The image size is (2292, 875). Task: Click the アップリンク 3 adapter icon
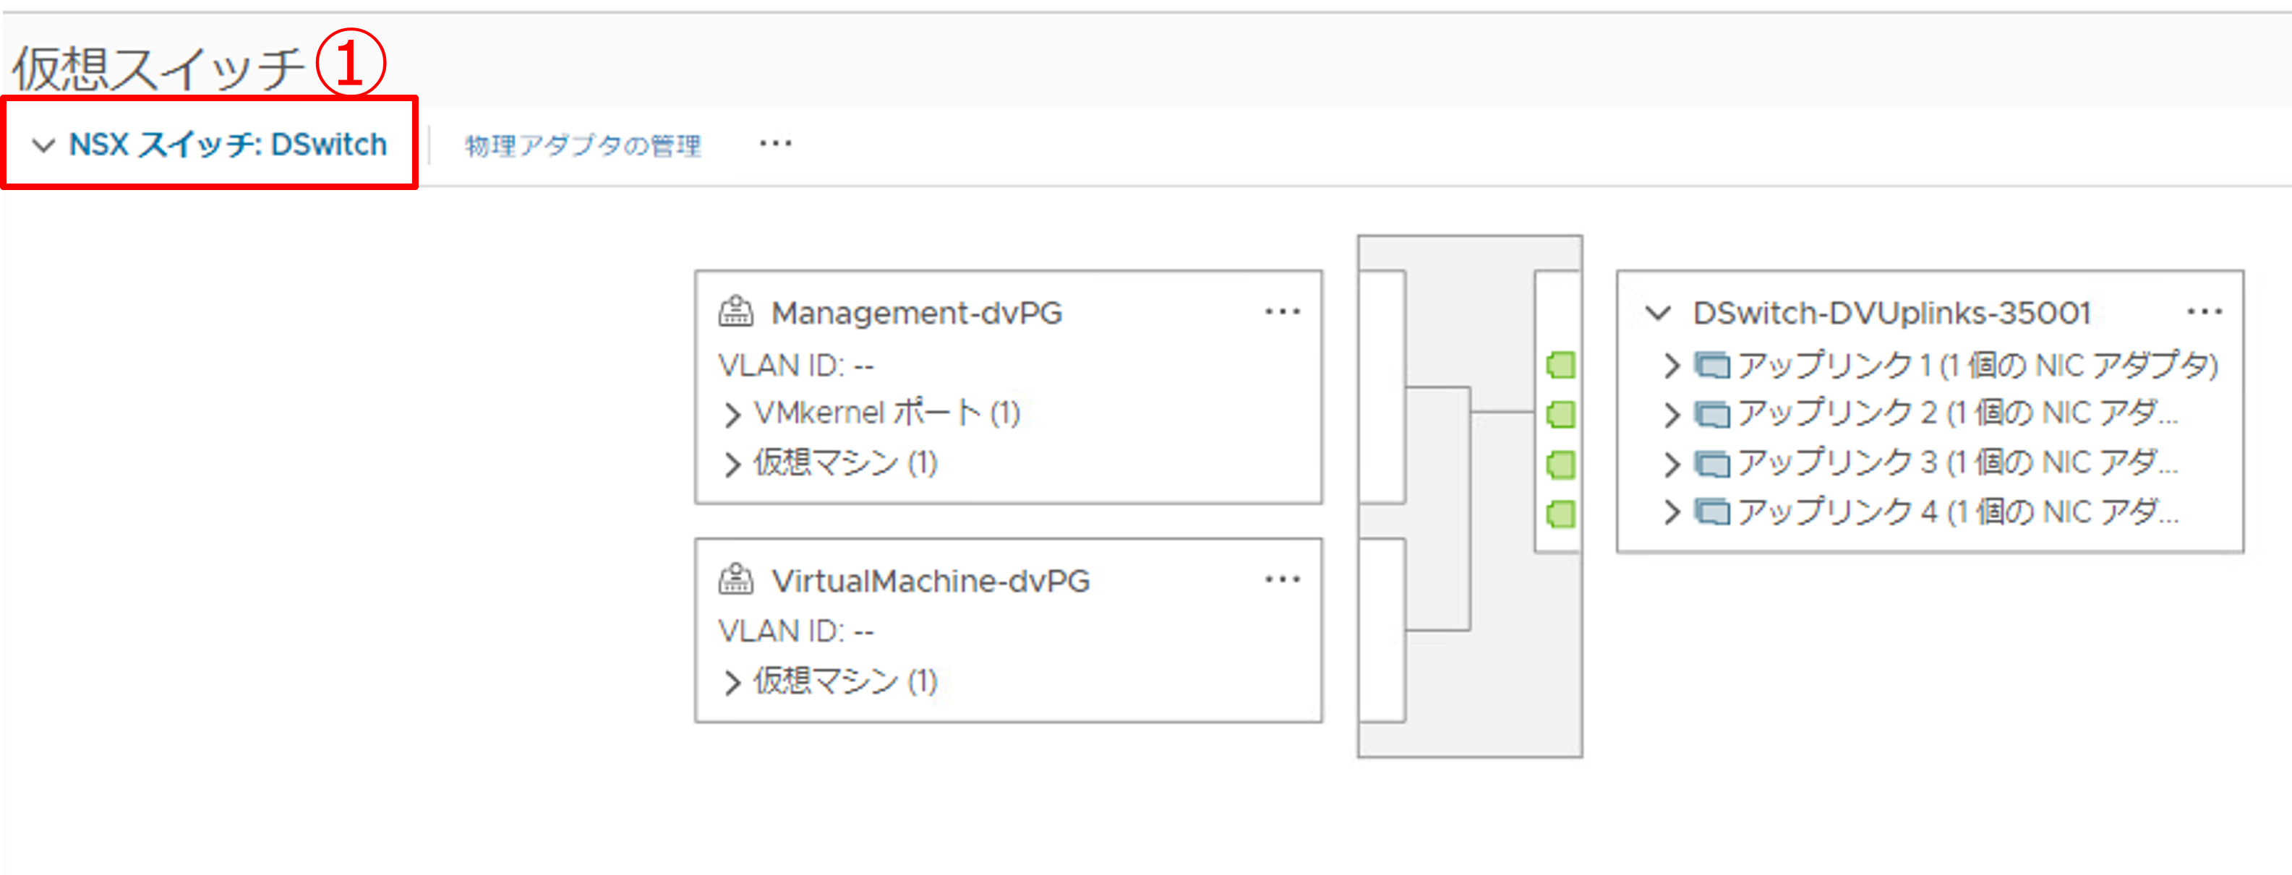pyautogui.click(x=1712, y=464)
